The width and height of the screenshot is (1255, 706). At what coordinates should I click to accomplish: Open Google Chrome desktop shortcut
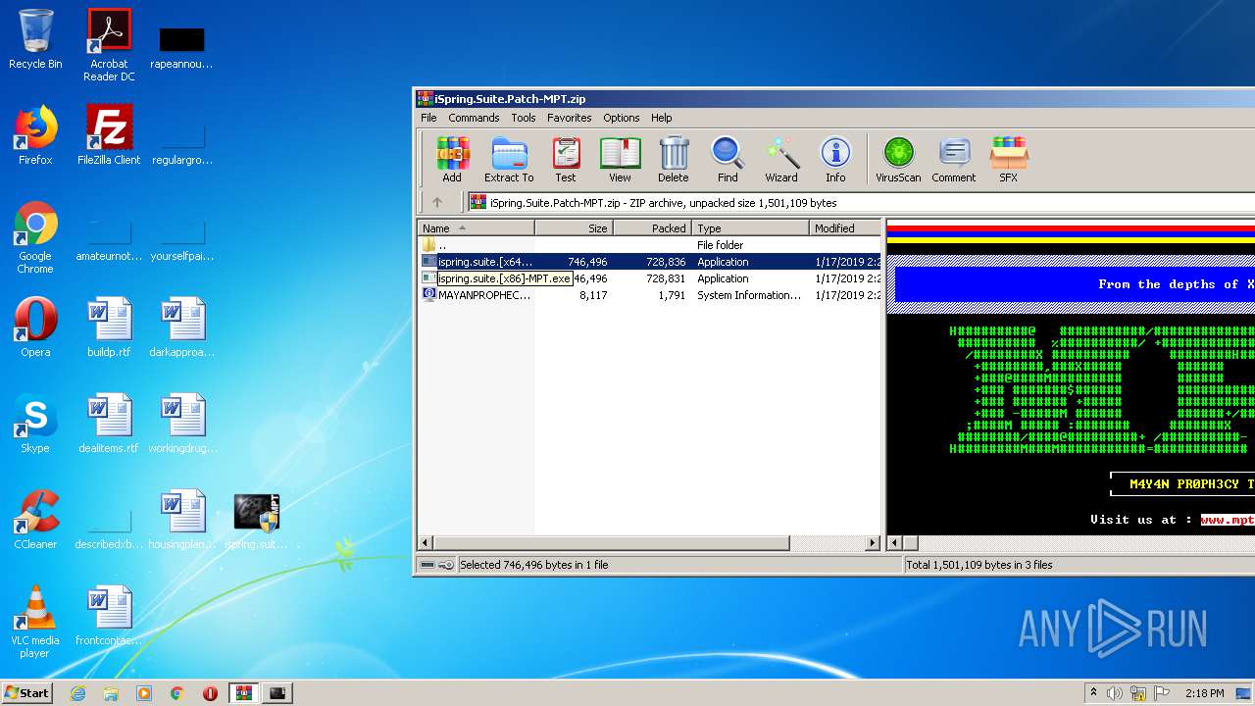click(x=35, y=237)
